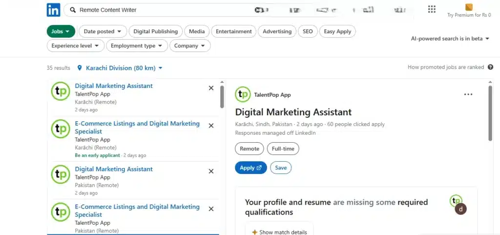
Task: Open Karāchi E-Commerce Listings Specialist listing title
Action: pyautogui.click(x=137, y=127)
